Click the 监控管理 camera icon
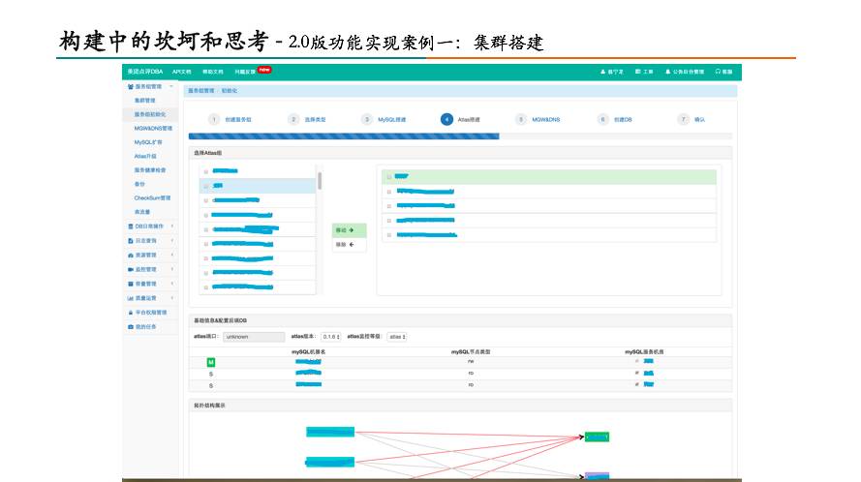 coord(130,269)
